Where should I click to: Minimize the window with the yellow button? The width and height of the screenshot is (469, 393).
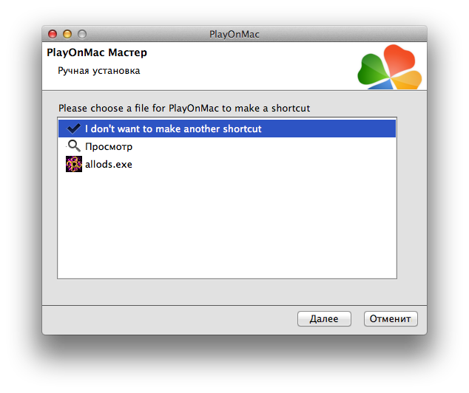[67, 34]
